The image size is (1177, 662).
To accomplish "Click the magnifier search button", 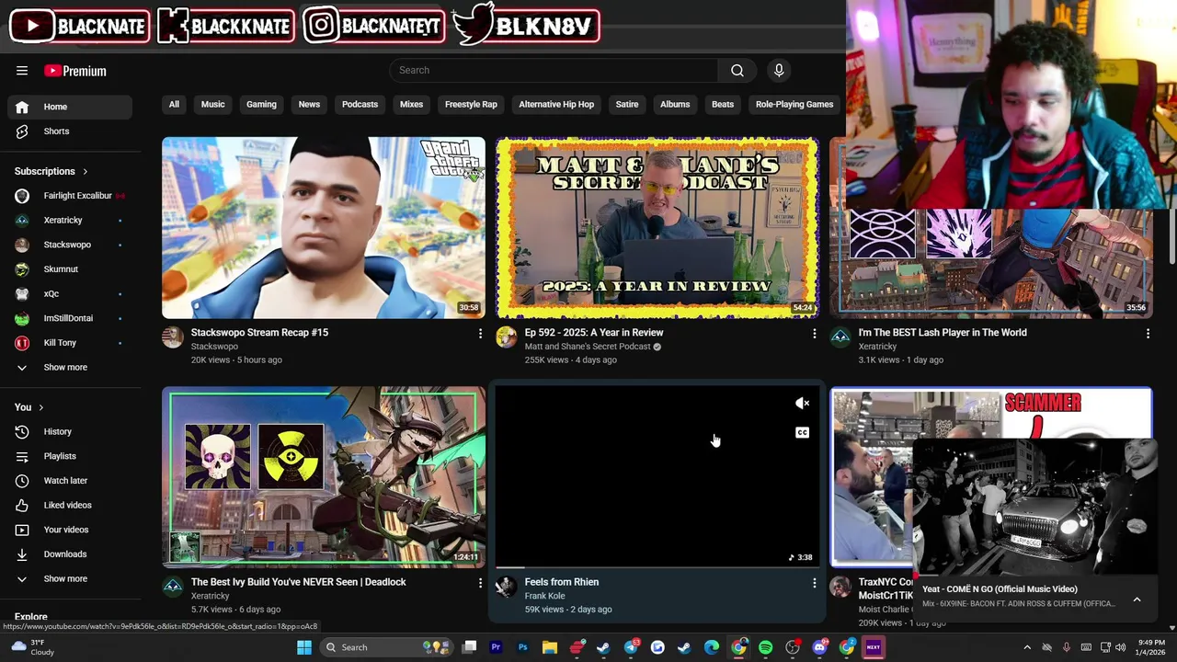I will [x=737, y=70].
